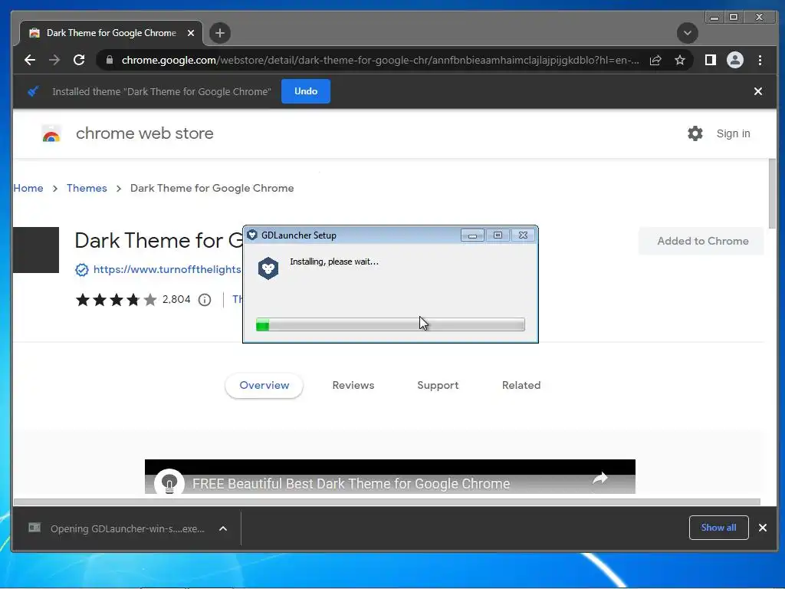This screenshot has width=785, height=589.
Task: Open Web Store settings gear
Action: click(695, 133)
